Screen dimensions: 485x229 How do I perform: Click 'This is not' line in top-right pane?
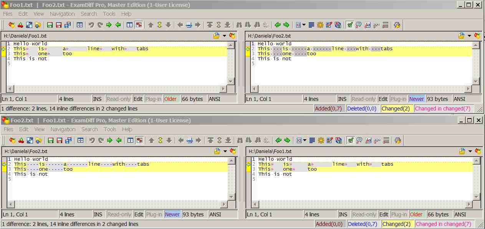pos(275,59)
